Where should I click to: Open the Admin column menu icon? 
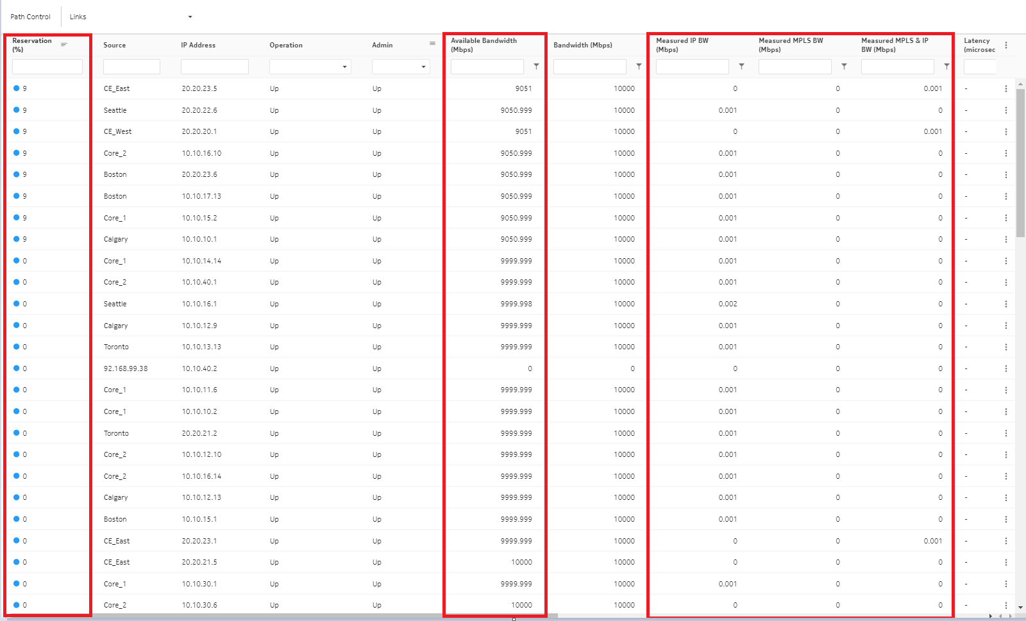pyautogui.click(x=432, y=44)
